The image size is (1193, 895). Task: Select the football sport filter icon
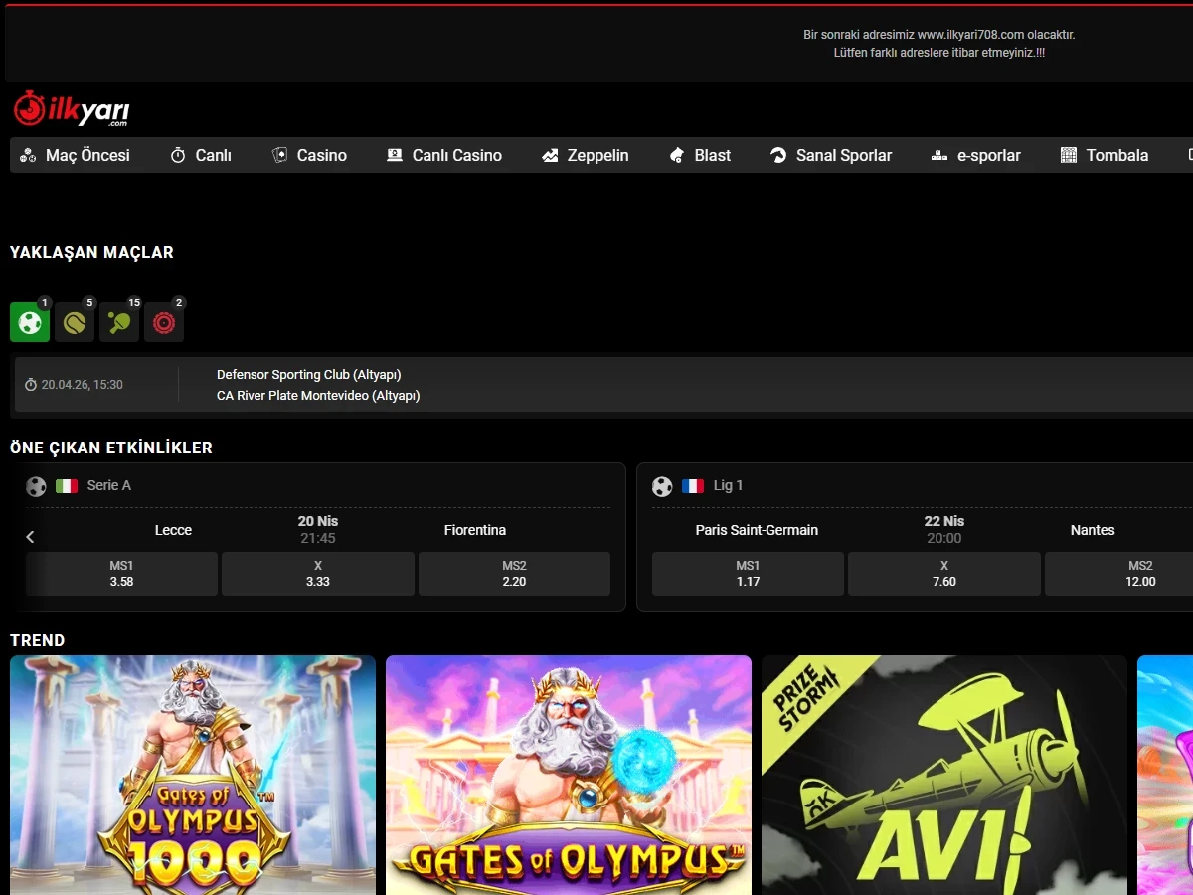click(30, 322)
